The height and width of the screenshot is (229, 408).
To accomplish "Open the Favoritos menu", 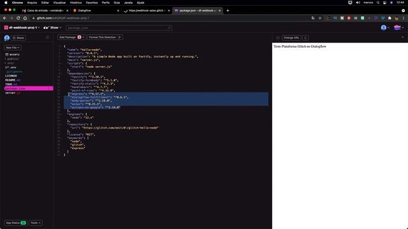I will pos(92,3).
